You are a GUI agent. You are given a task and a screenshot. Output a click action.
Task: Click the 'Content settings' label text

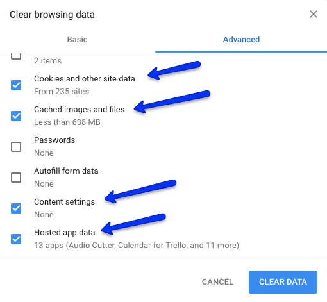[x=64, y=202]
